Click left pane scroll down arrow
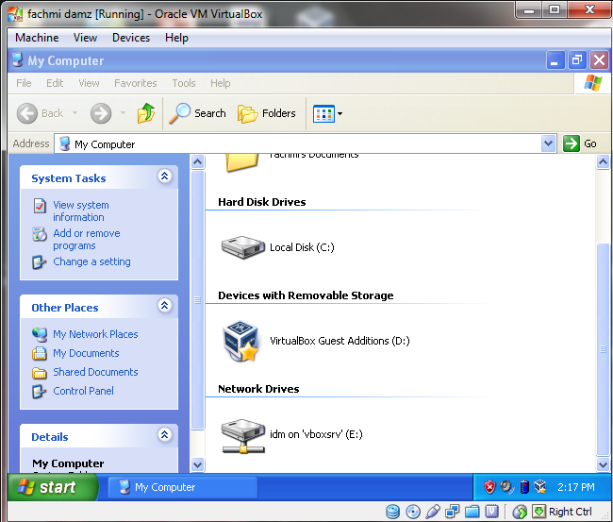Viewport: 613px width, 522px height. (x=198, y=464)
